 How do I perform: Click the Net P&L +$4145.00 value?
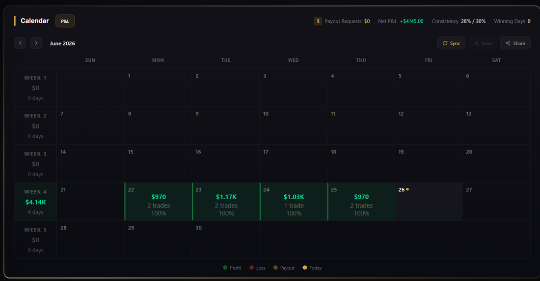click(x=411, y=21)
